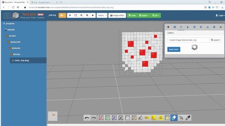Collapse the gallery panel with chevron
The image size is (225, 126).
coord(220,27)
